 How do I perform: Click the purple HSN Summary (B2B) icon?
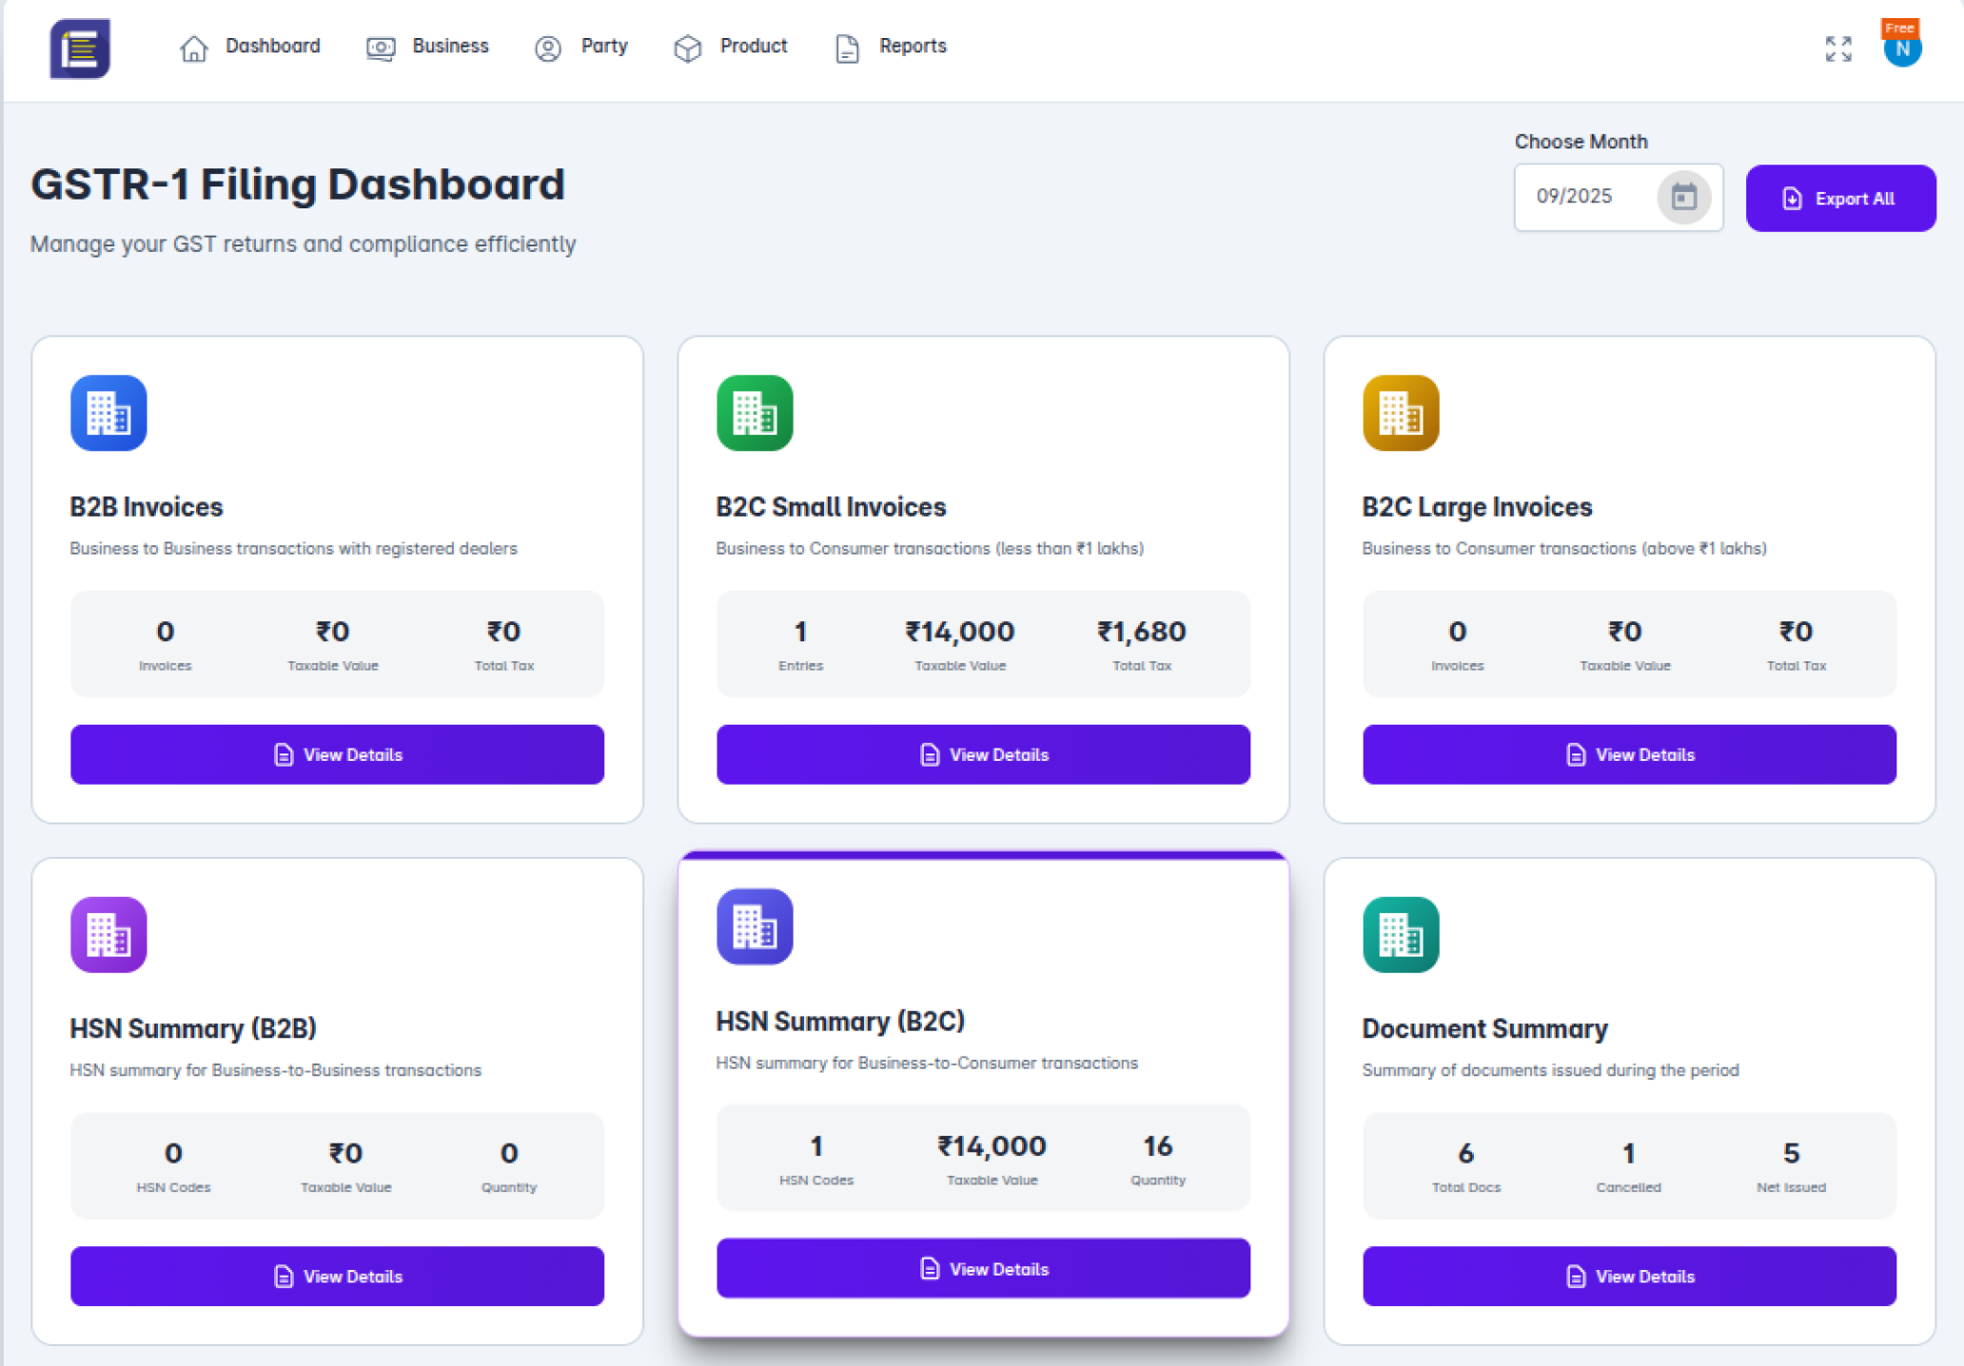click(x=108, y=934)
